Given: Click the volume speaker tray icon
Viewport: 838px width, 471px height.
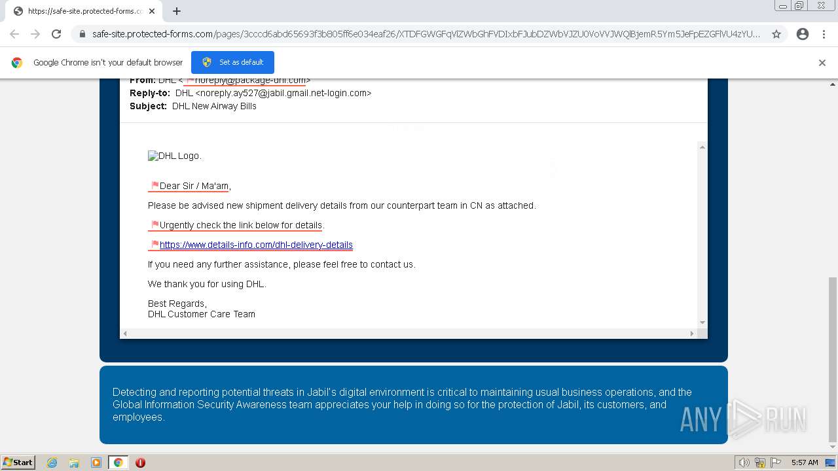Looking at the screenshot, I should point(744,462).
